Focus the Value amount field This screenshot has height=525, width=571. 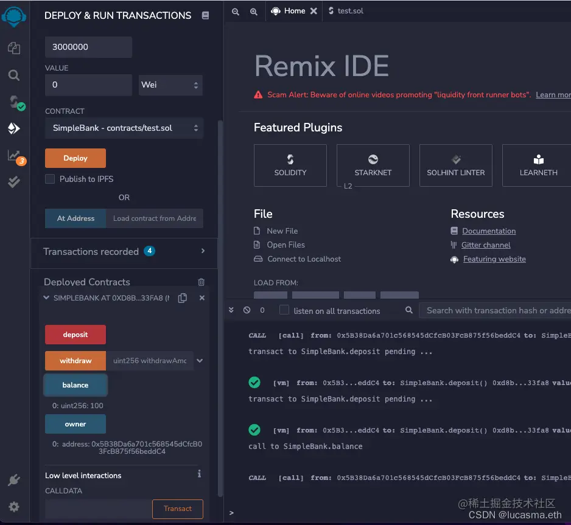(88, 85)
